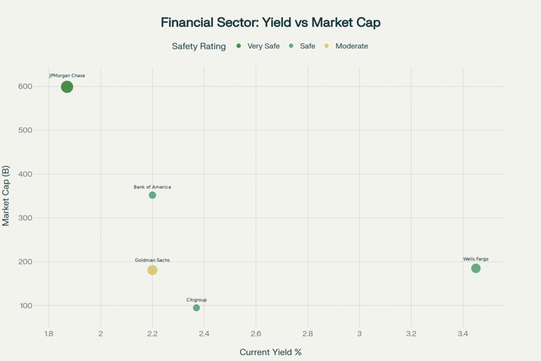Viewport: 541px width, 361px height.
Task: Toggle the Safe series legend text
Action: tap(307, 46)
